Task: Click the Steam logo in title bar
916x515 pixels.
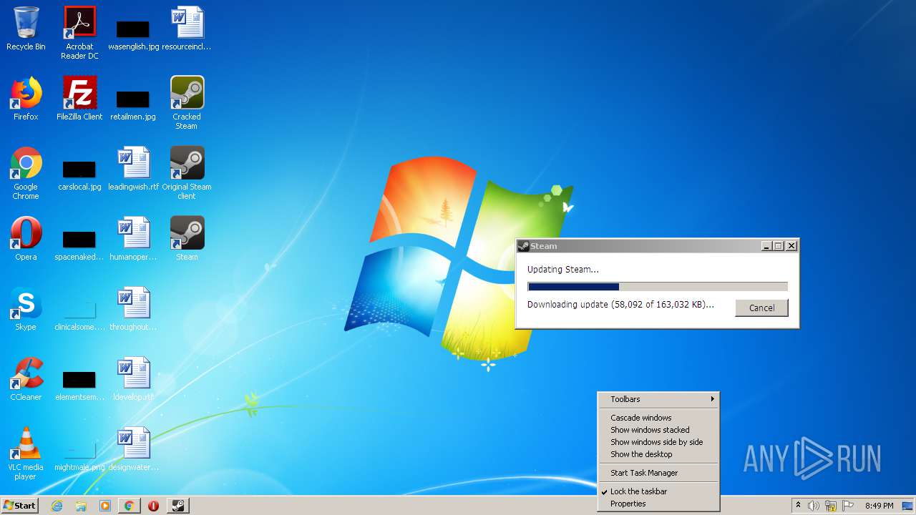Action: 523,246
